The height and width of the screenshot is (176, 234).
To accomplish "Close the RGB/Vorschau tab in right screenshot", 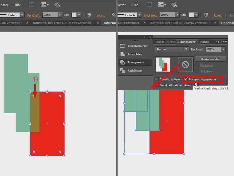I will click(x=144, y=23).
